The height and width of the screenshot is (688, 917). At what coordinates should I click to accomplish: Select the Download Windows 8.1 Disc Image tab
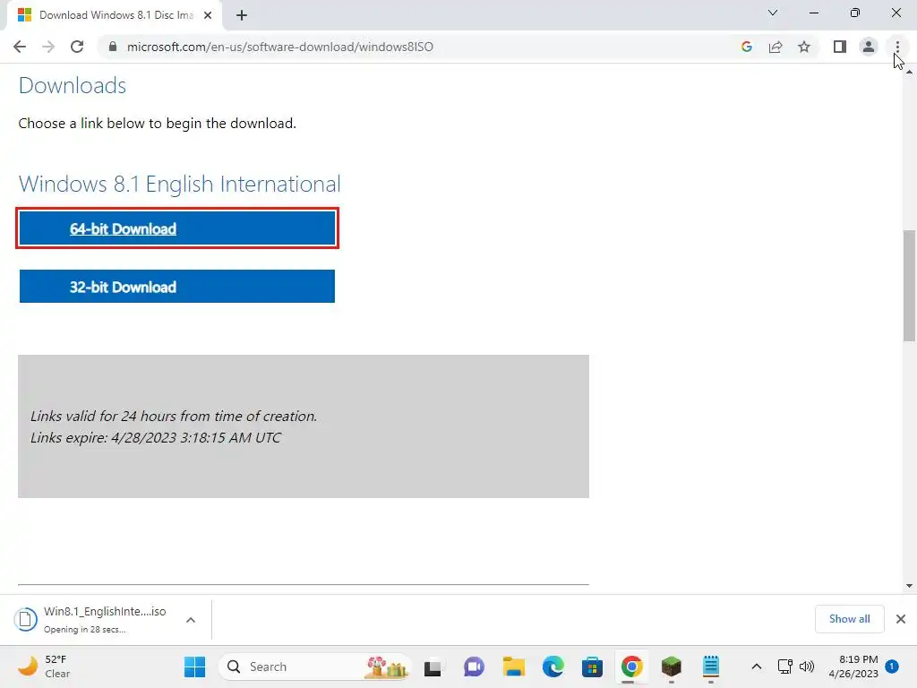(x=114, y=15)
